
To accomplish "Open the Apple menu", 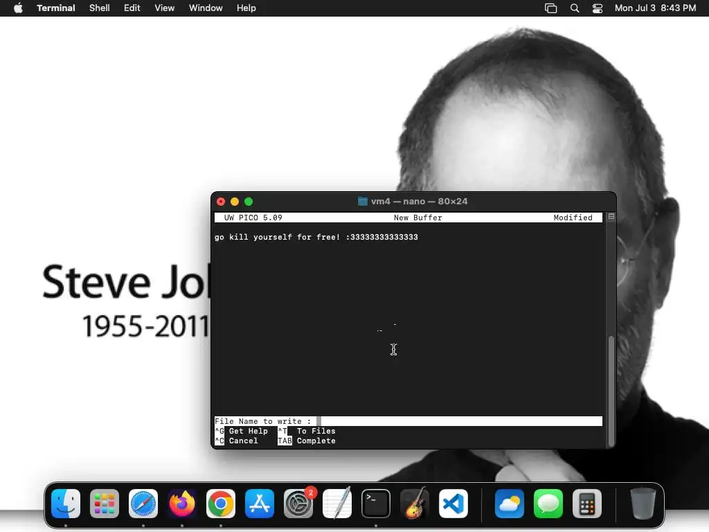I will tap(18, 8).
